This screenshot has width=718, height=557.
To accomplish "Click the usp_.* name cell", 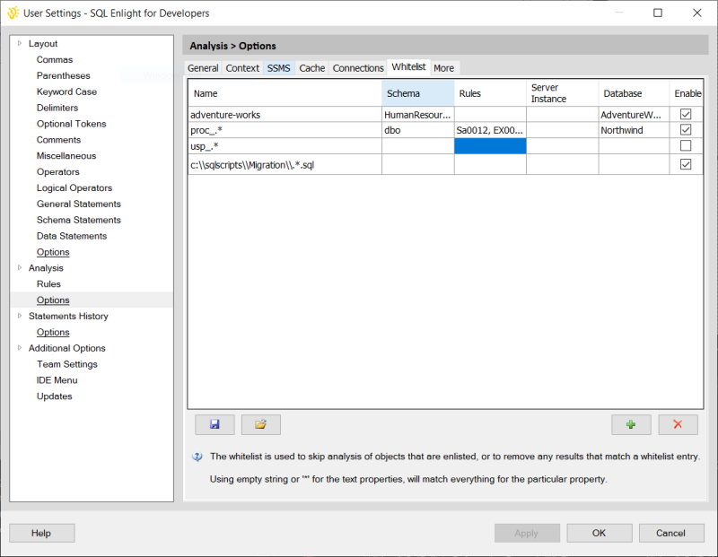I will (285, 146).
